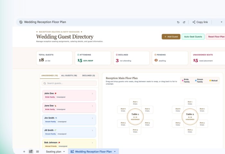Click the meal icon next to John Doe
The height and width of the screenshot is (154, 225).
pos(56,93)
